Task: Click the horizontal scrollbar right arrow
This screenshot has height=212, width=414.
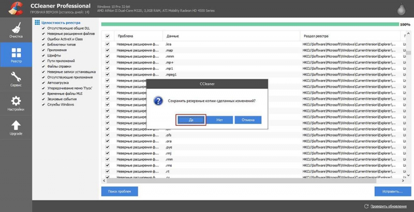Action: point(403,180)
